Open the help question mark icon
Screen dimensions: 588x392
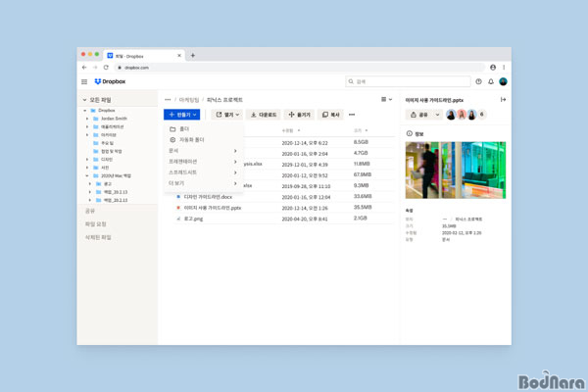click(478, 81)
